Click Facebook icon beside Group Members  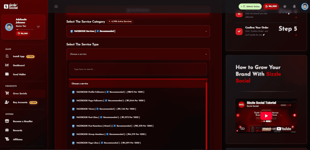[73, 134]
